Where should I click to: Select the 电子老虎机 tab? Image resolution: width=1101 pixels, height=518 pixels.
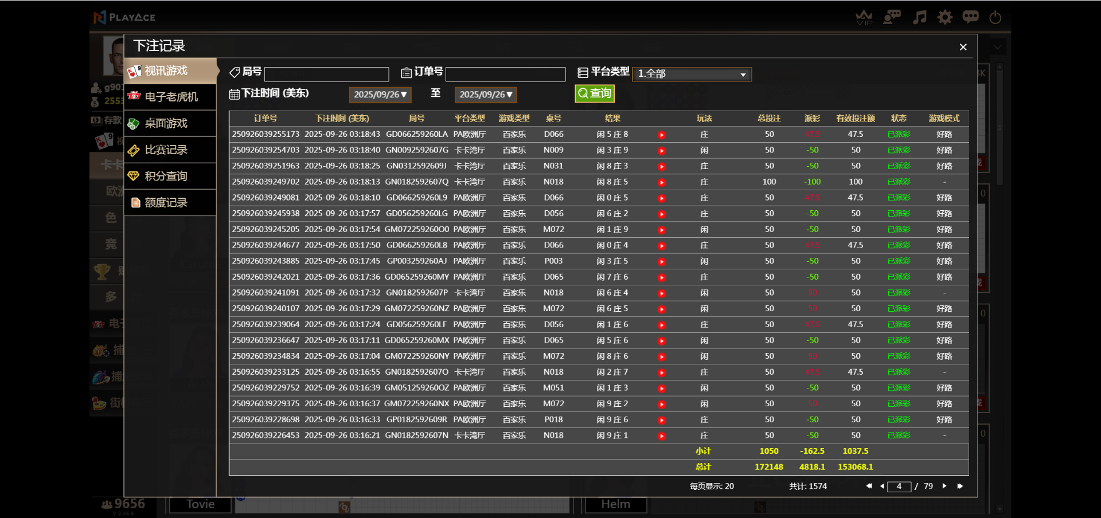pos(171,97)
